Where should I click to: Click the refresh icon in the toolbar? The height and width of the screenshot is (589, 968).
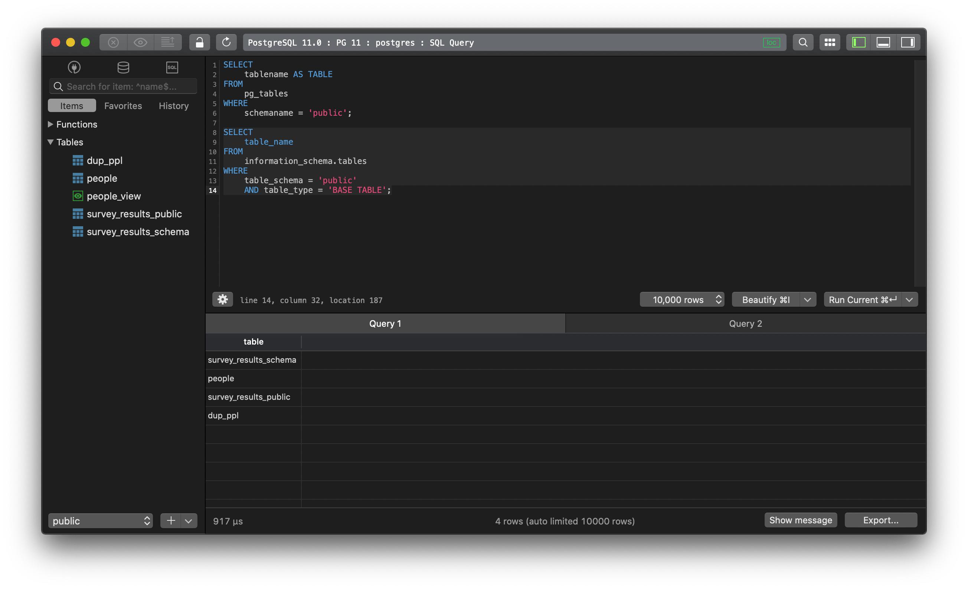(226, 42)
